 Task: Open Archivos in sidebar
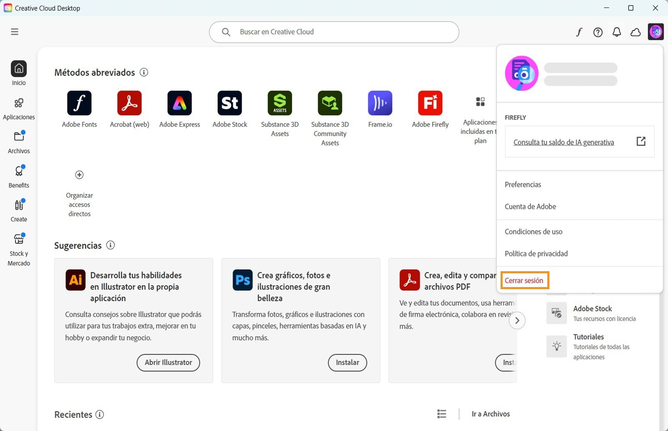pyautogui.click(x=19, y=142)
